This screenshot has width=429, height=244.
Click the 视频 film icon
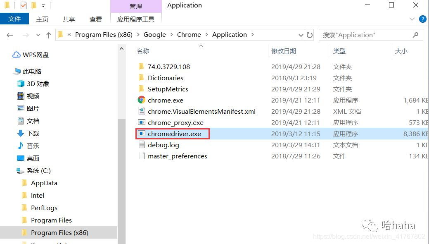(21, 96)
